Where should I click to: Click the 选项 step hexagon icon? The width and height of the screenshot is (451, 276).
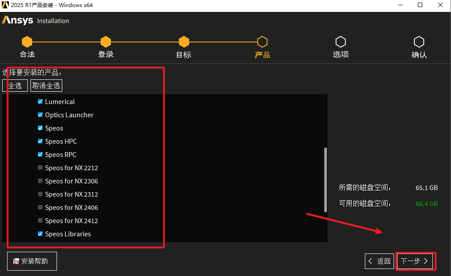(x=341, y=42)
